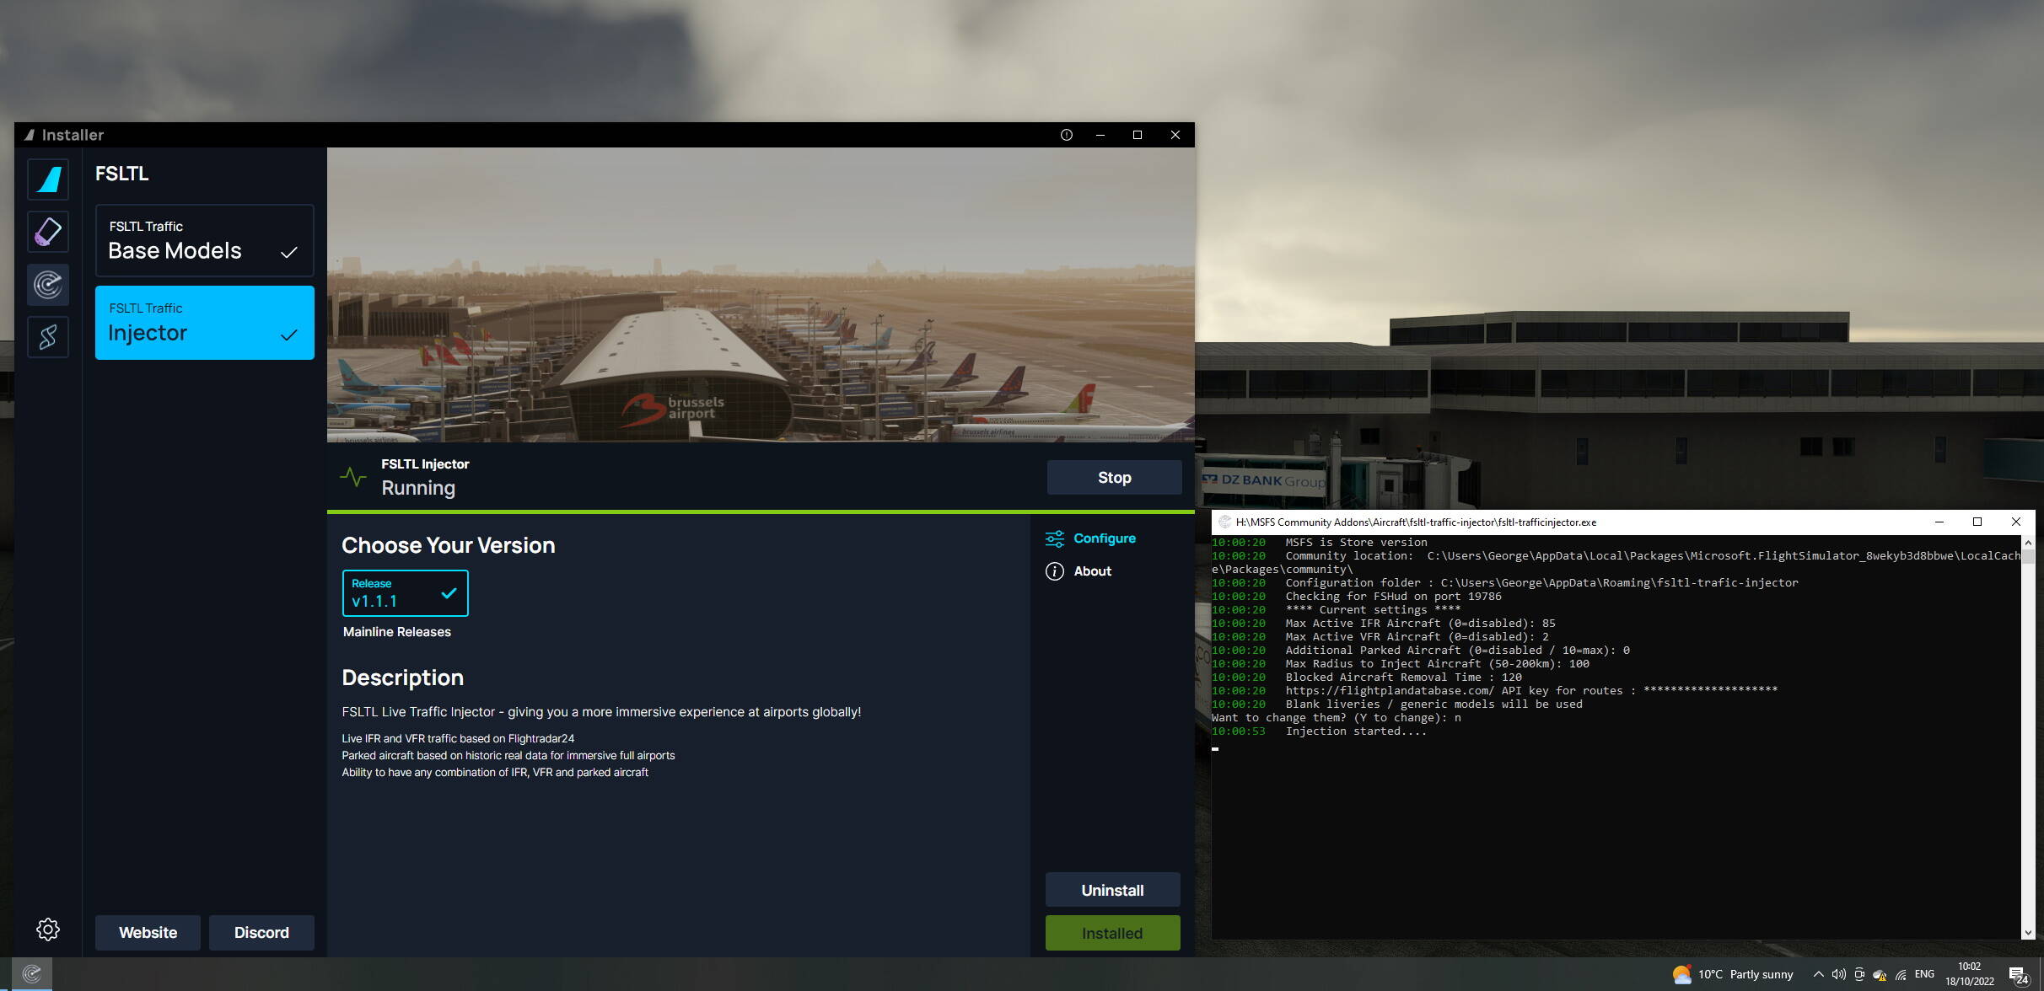Screen dimensions: 2044x991
Task: Click the info icon in the Installer title bar
Action: coord(1066,135)
